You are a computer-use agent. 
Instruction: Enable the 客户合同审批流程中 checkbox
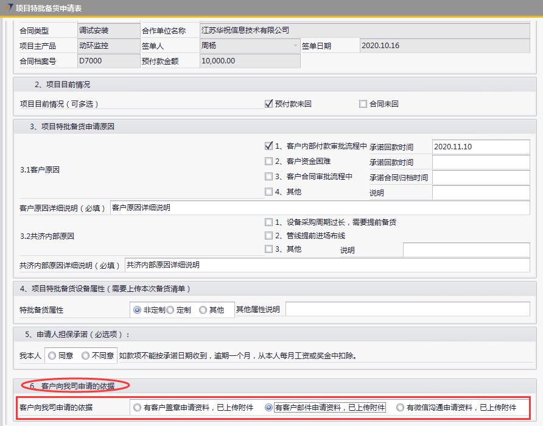point(268,177)
